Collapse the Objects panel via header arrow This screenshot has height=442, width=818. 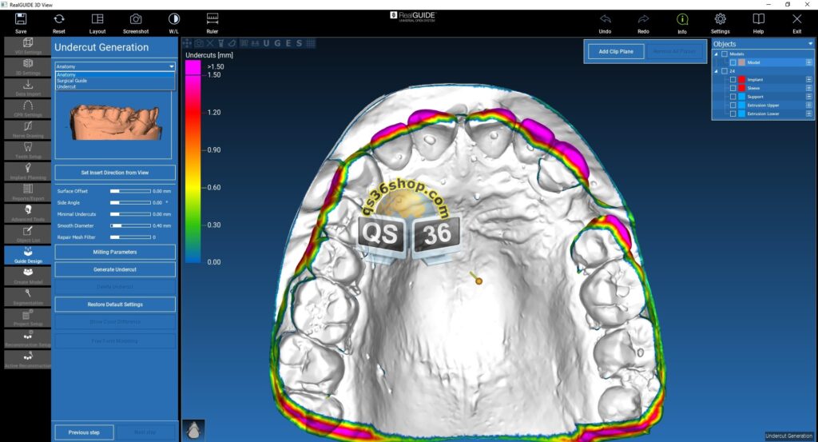click(x=810, y=44)
